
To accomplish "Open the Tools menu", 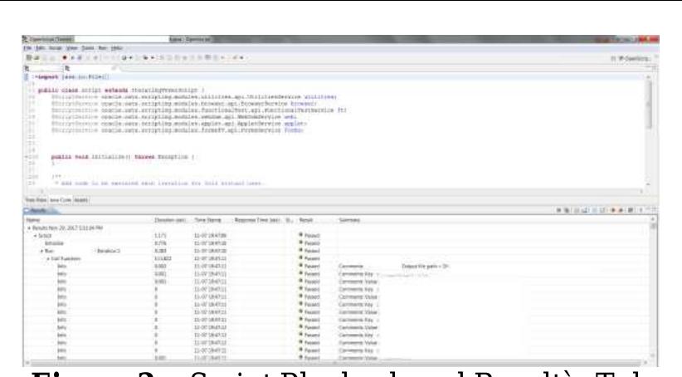I will click(x=88, y=48).
